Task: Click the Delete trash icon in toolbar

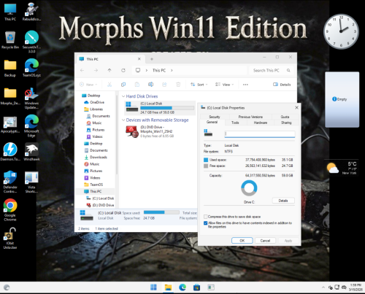Action: tap(178, 85)
